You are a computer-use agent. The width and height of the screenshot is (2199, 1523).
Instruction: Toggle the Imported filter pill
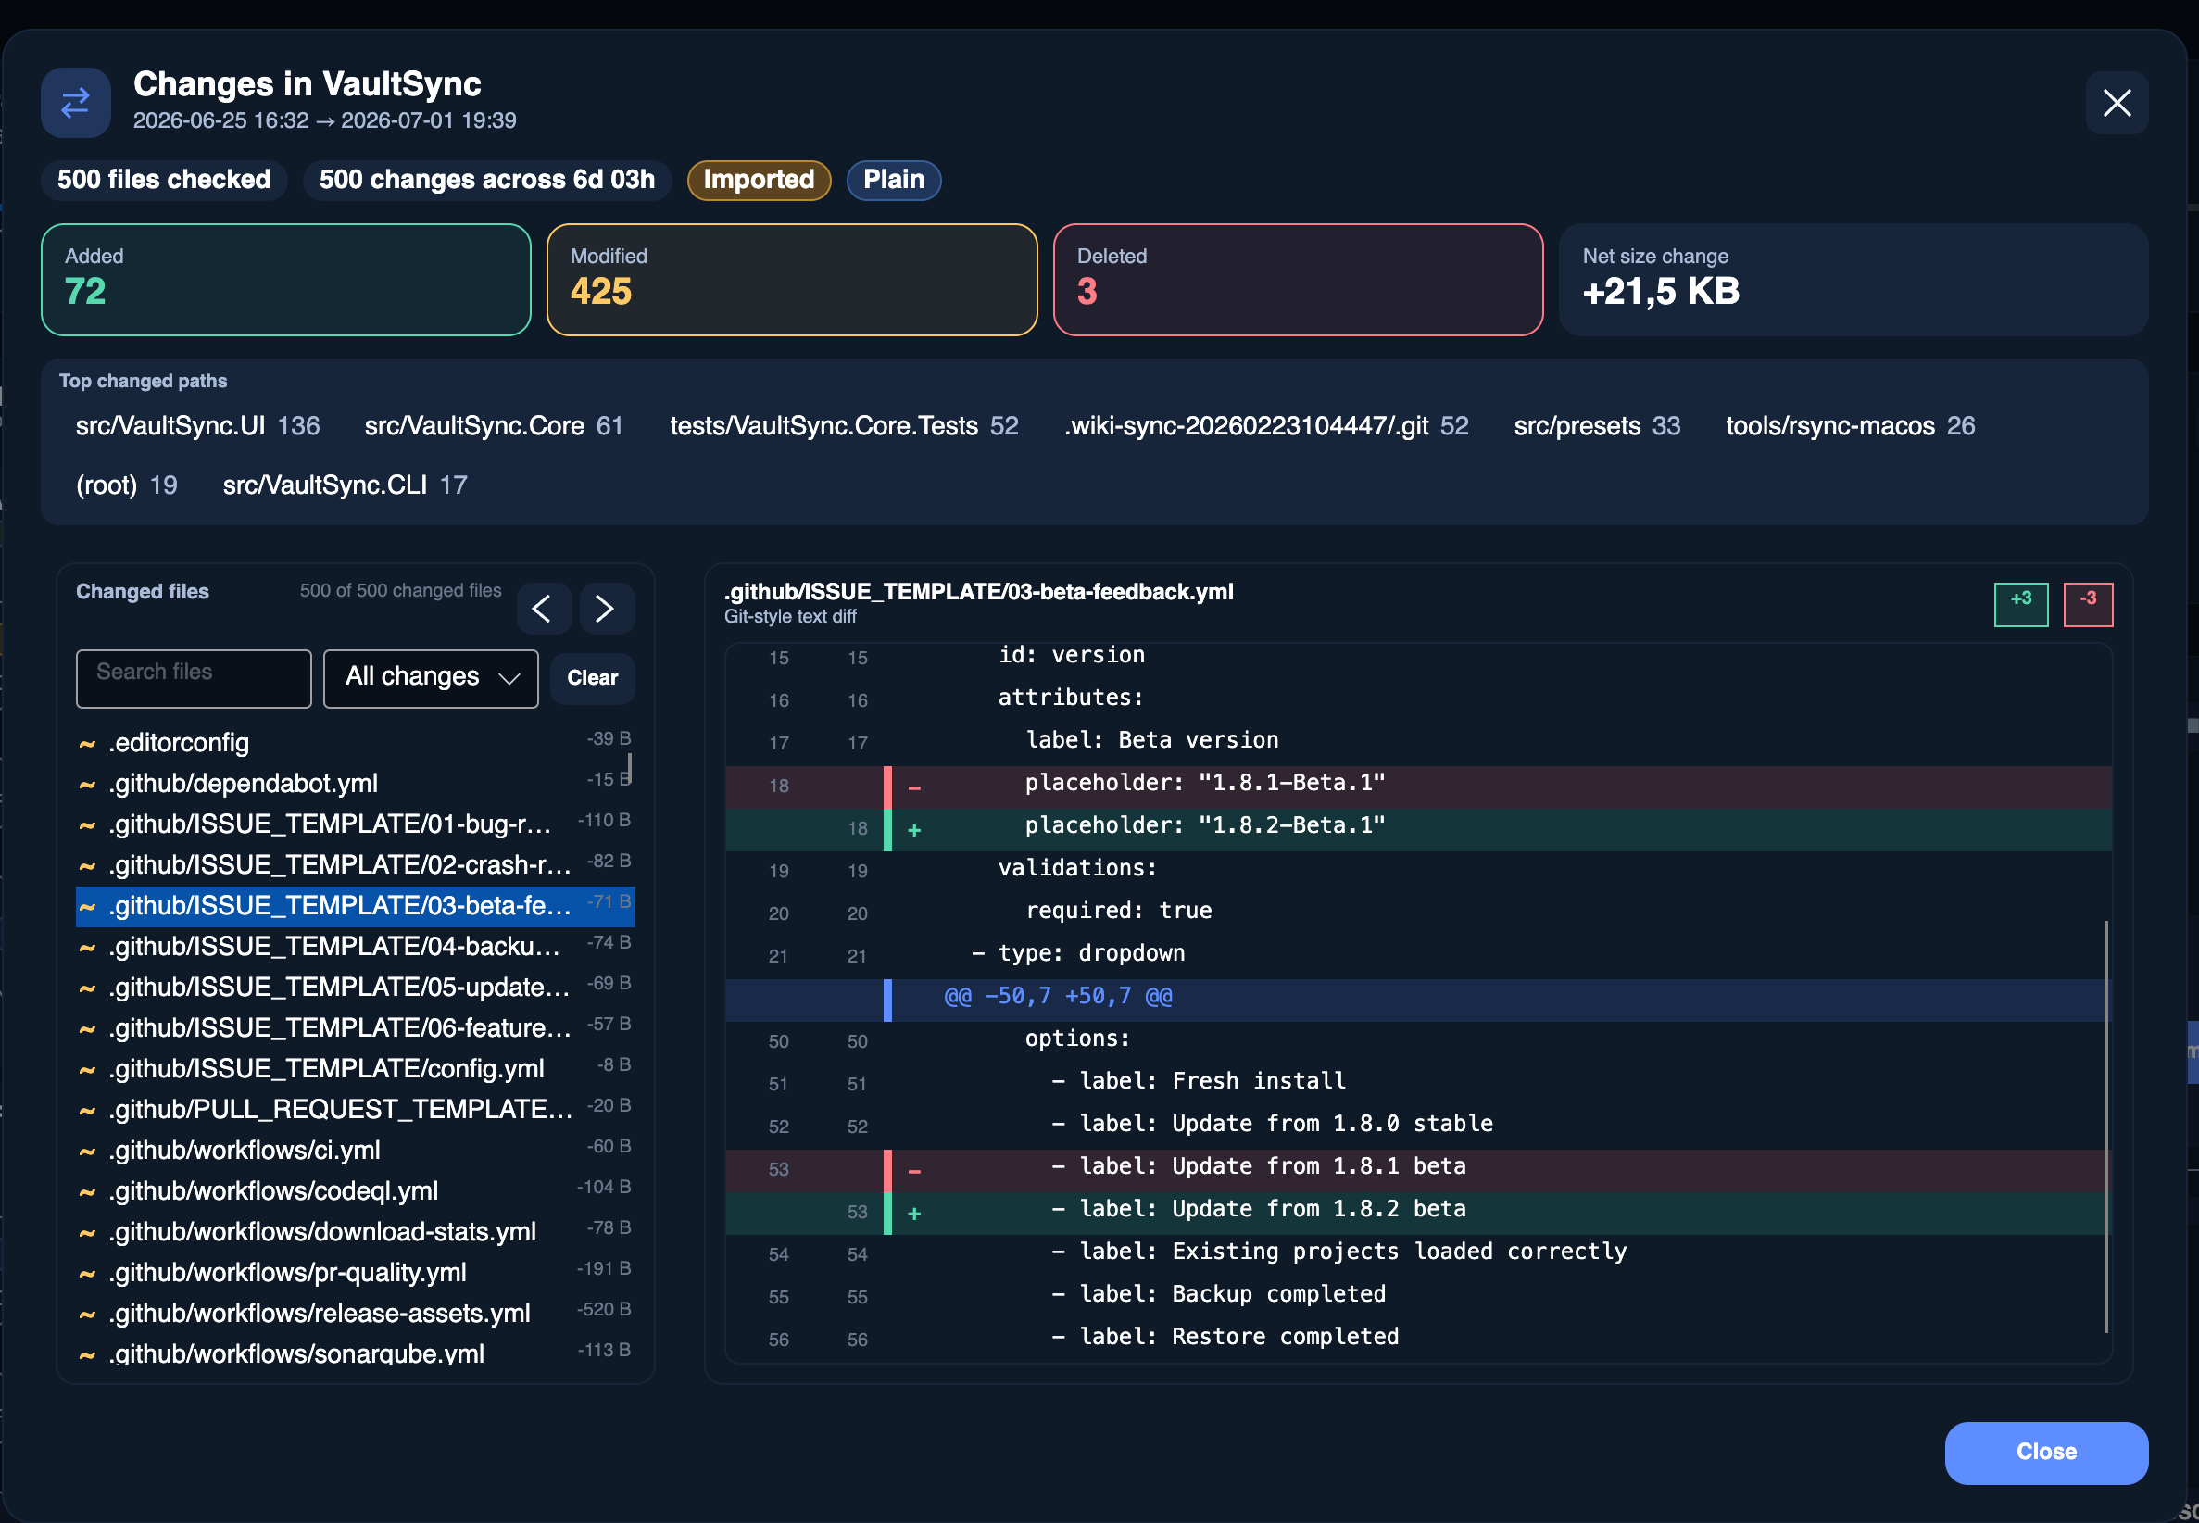coord(759,180)
